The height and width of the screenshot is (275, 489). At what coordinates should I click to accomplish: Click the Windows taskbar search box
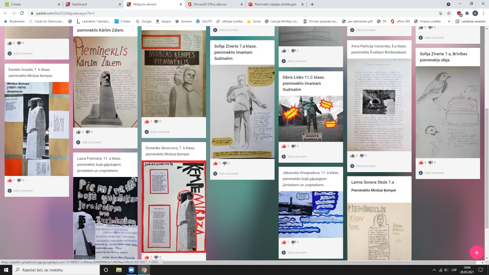coord(56,270)
